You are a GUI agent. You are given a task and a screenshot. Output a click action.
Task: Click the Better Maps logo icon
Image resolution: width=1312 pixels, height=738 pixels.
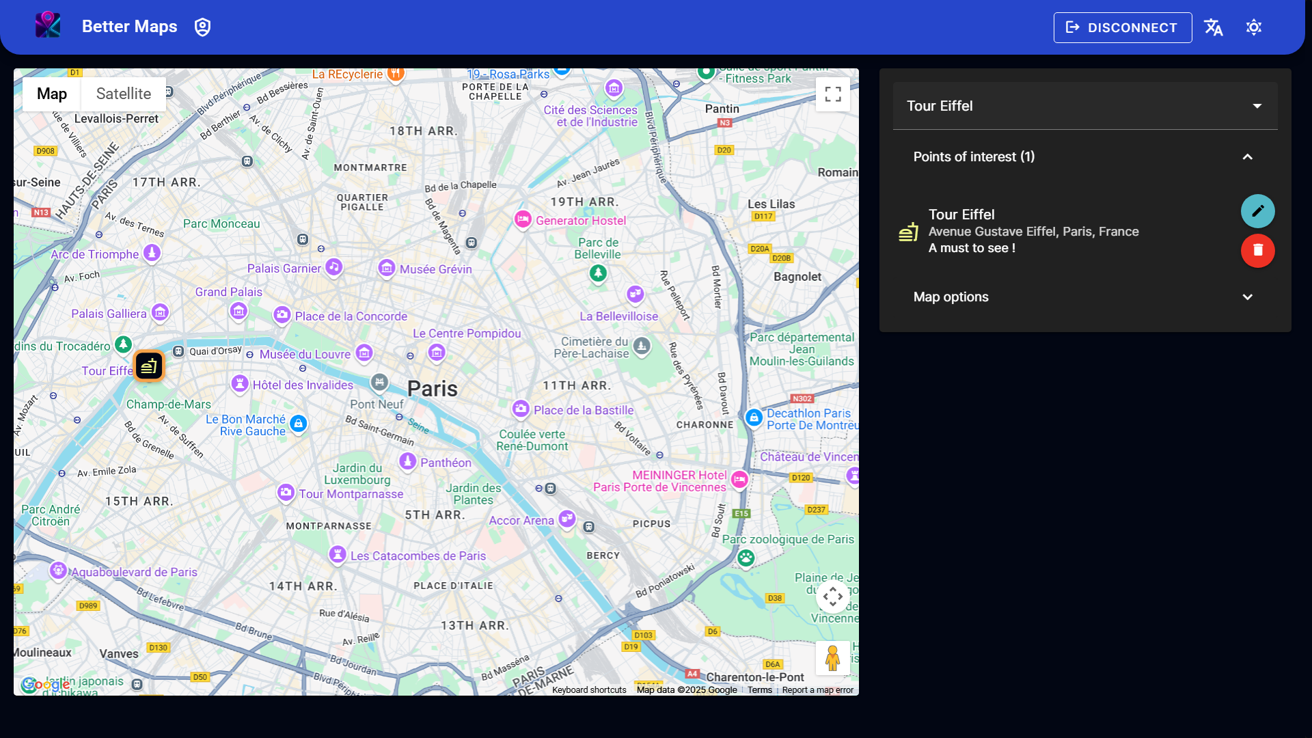point(48,26)
